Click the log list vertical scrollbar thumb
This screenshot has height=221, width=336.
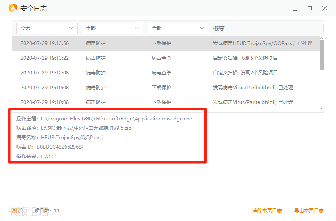coord(321,55)
